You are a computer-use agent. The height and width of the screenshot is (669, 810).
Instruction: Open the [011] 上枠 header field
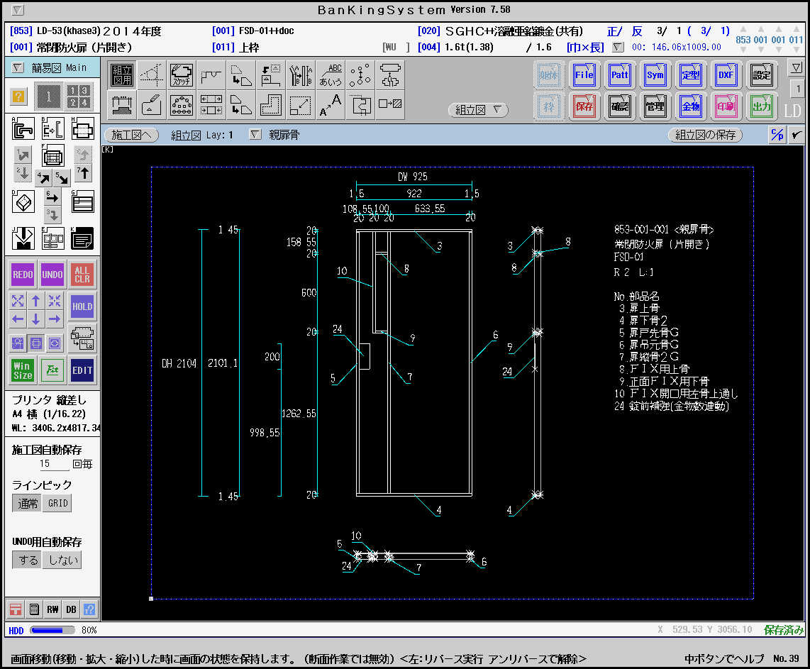click(x=235, y=48)
